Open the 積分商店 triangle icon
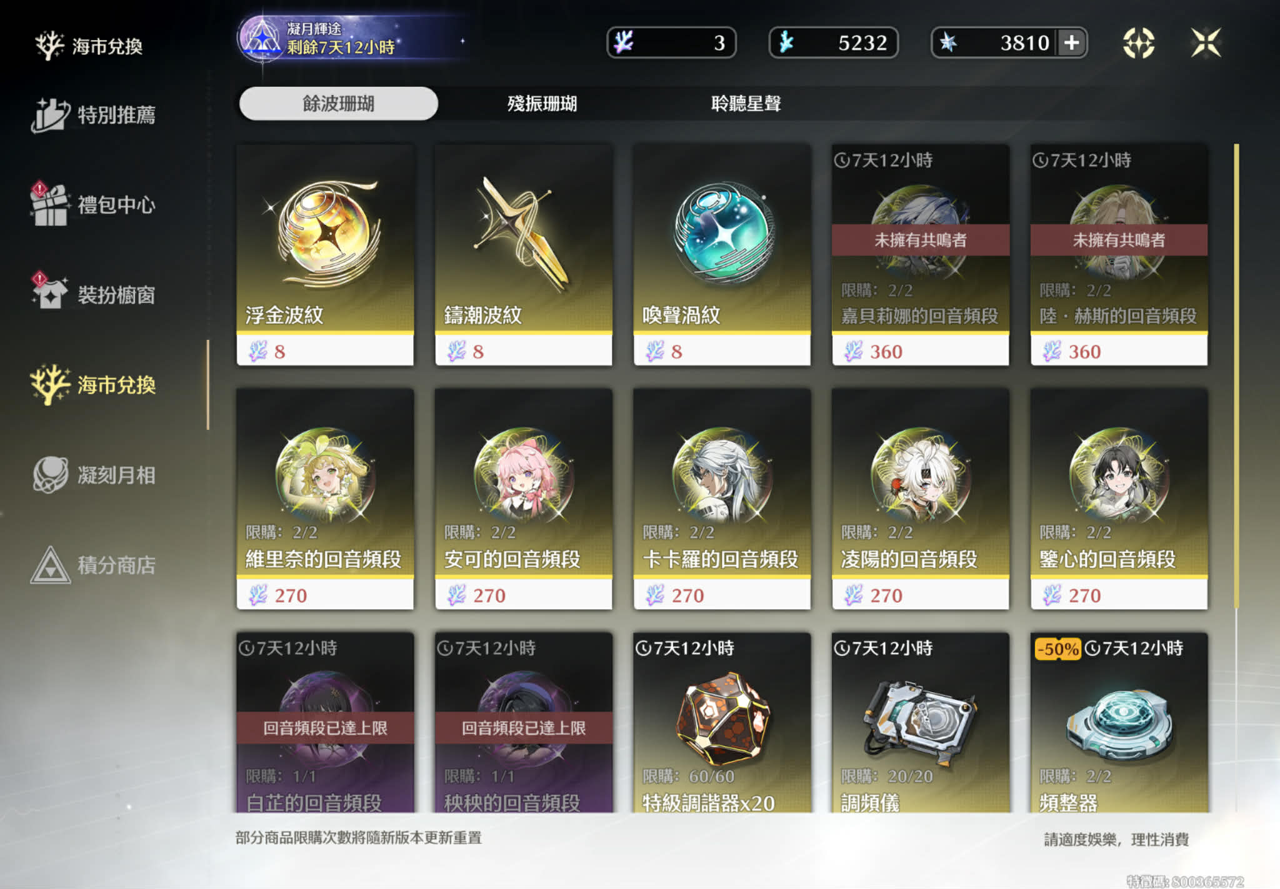1280x889 pixels. pyautogui.click(x=50, y=565)
